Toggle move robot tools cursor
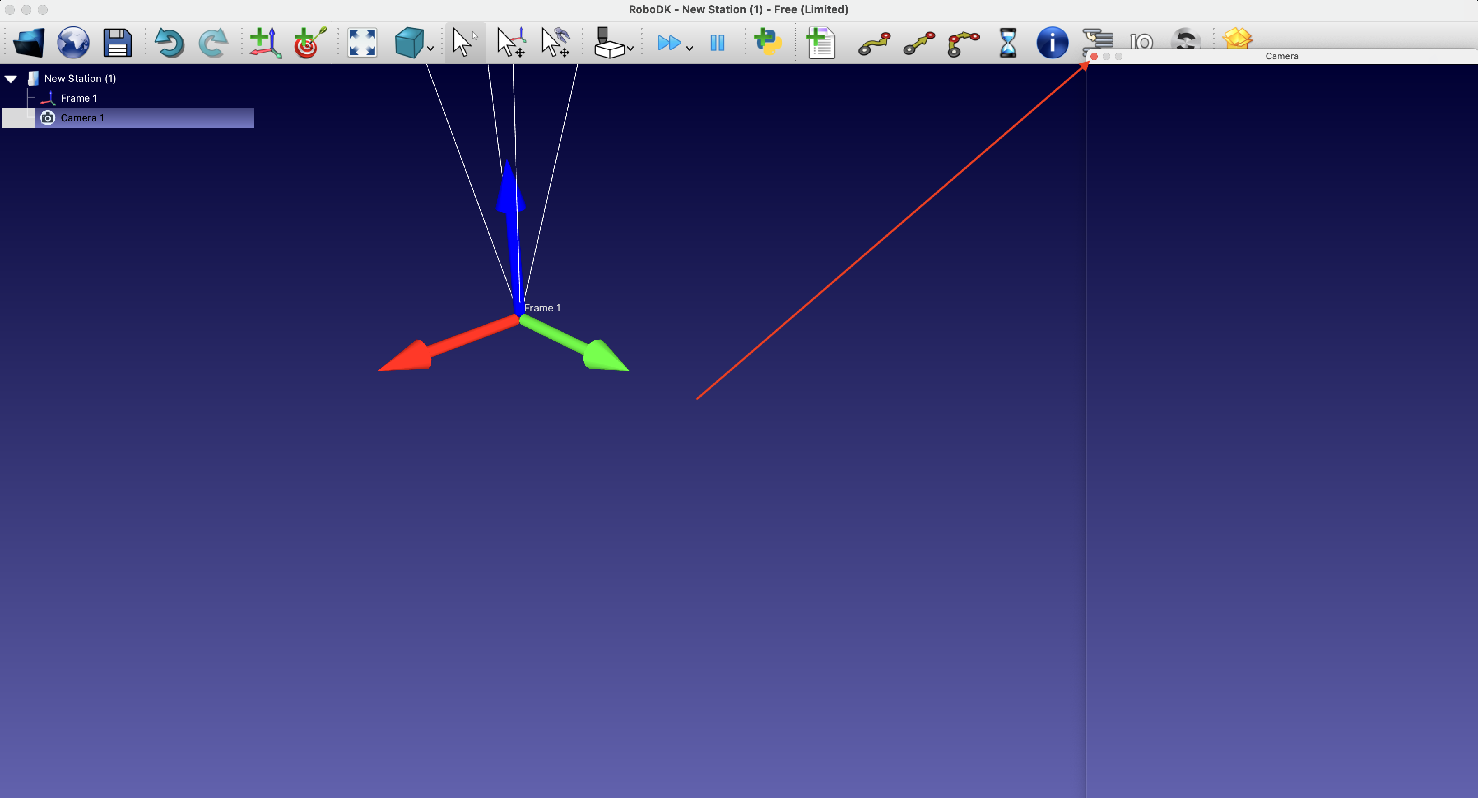Screen dimensions: 1478x798 [x=555, y=42]
